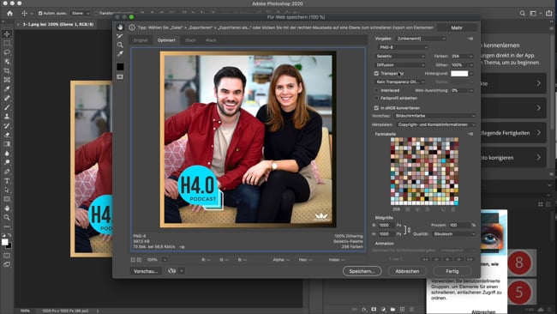Click the Home icon in Photoshop options bar
The width and height of the screenshot is (557, 314).
point(10,13)
